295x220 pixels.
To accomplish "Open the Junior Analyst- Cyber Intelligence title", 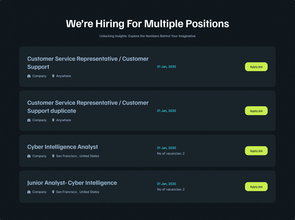I will [x=72, y=183].
